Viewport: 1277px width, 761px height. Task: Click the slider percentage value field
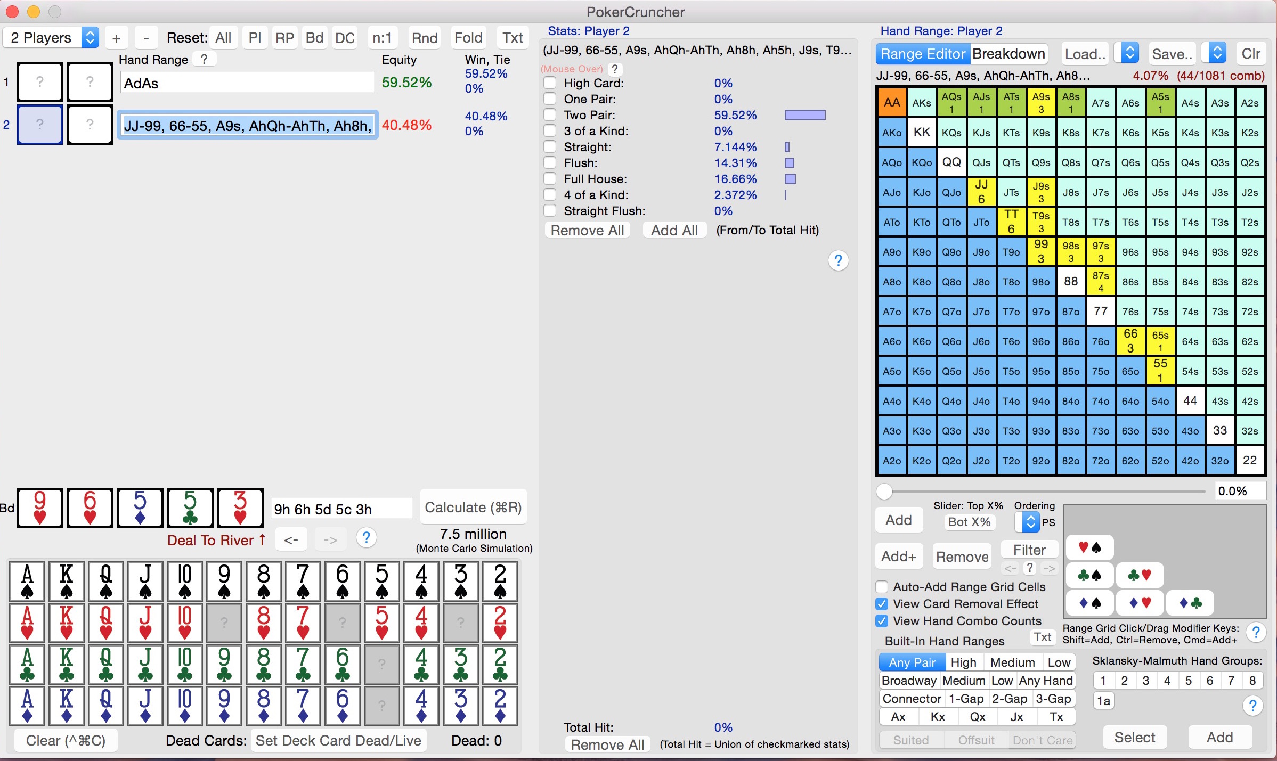pyautogui.click(x=1240, y=491)
